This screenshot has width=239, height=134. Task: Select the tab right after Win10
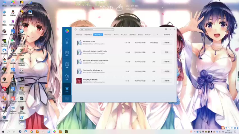(x=116, y=35)
